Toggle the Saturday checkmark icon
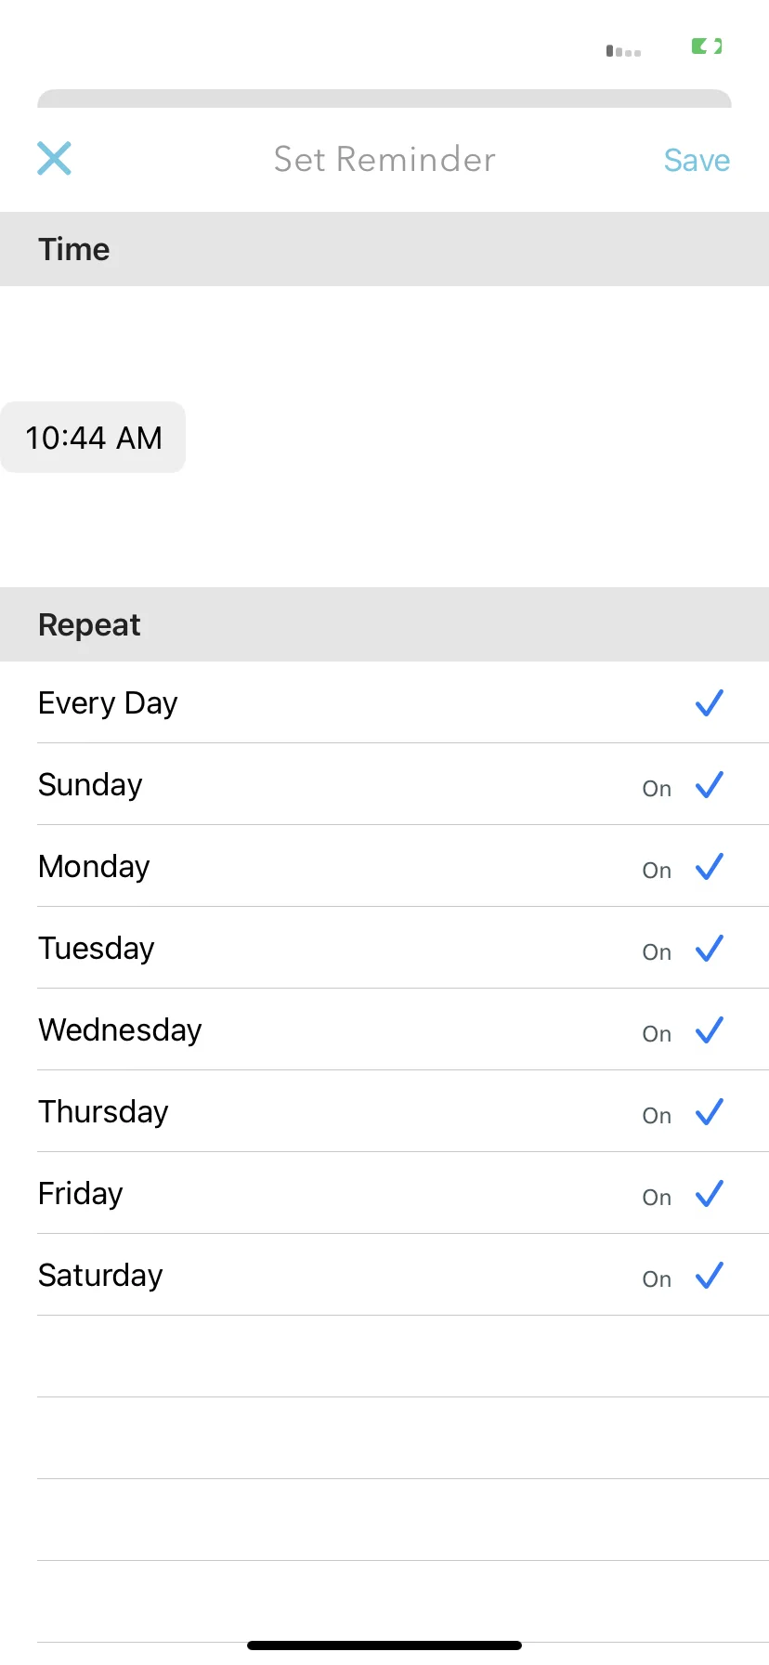 pyautogui.click(x=710, y=1276)
